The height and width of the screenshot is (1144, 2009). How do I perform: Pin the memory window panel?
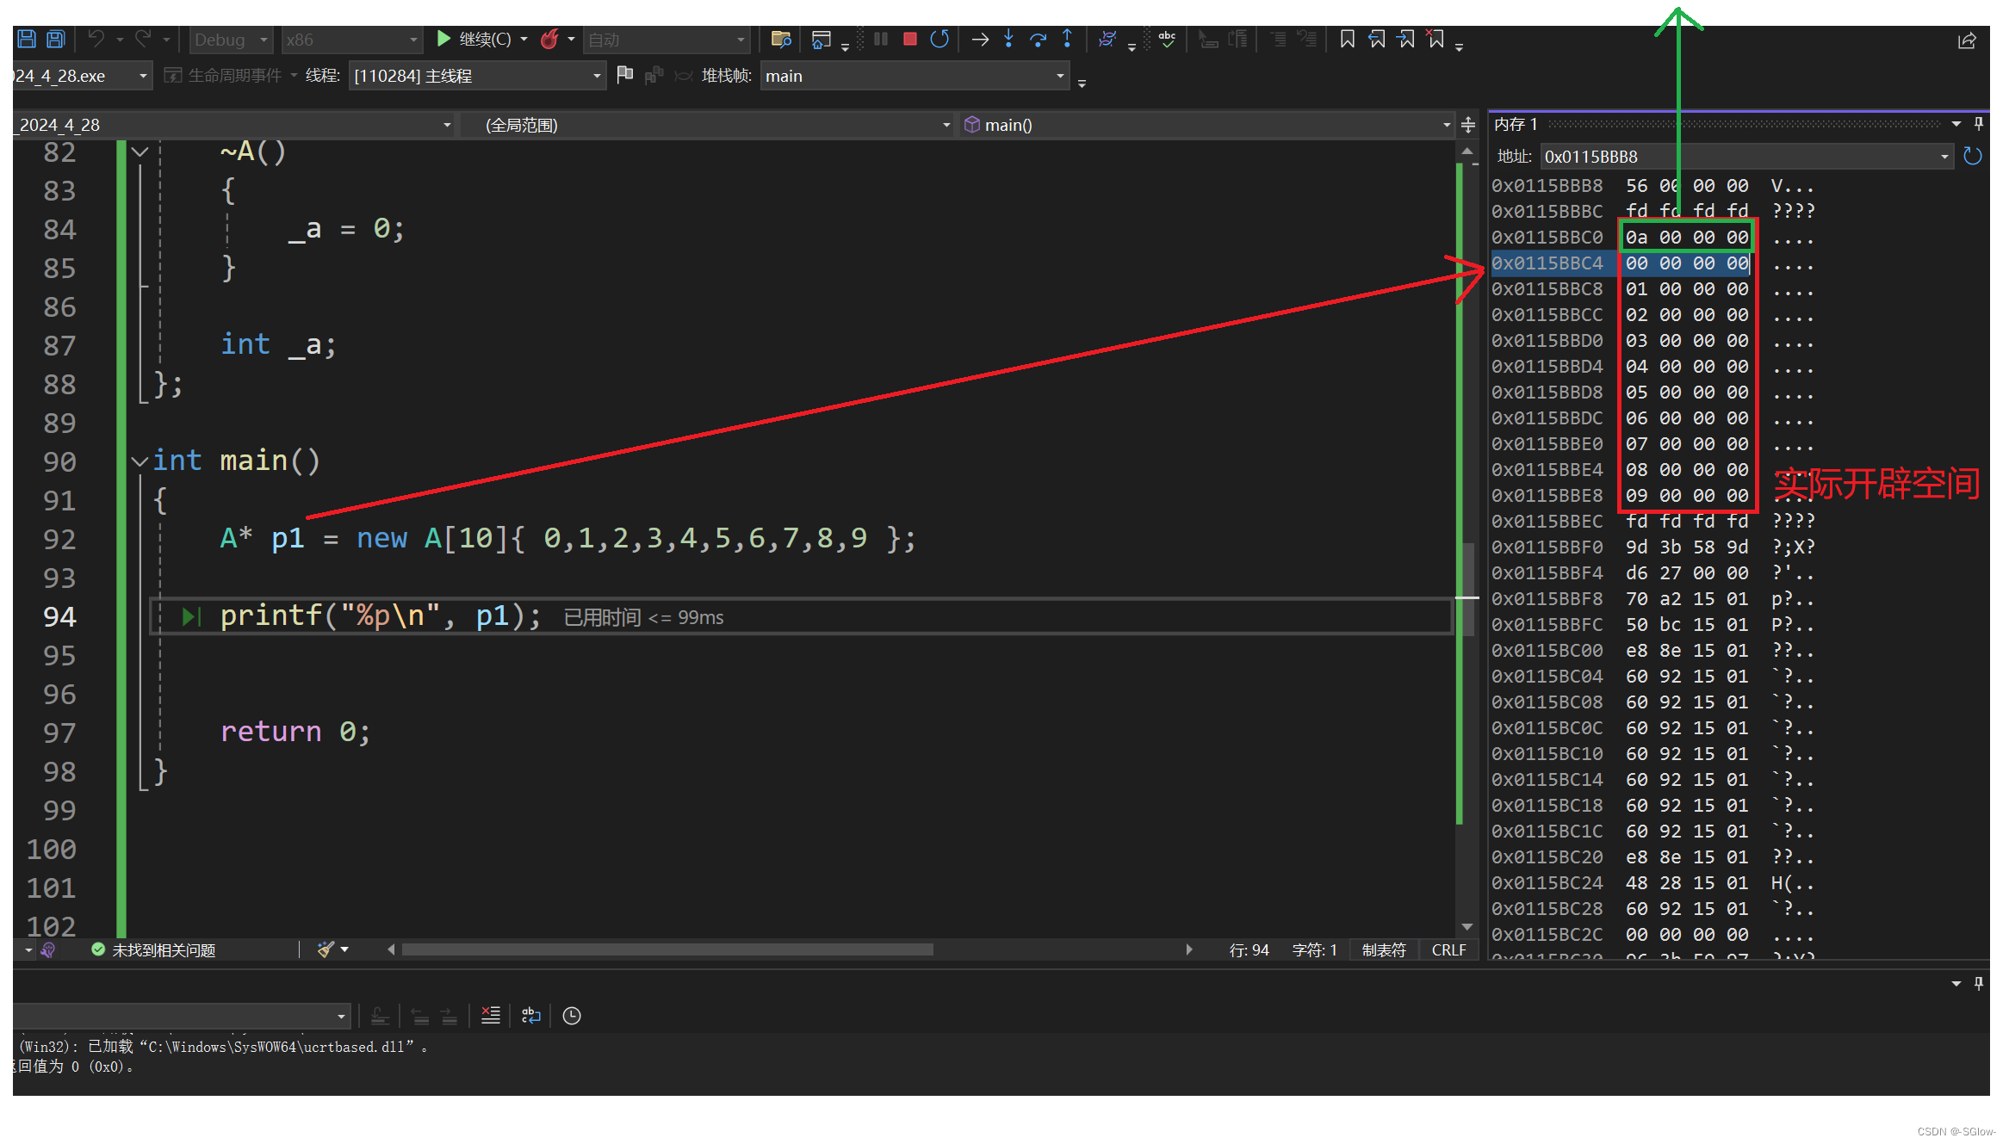pyautogui.click(x=1979, y=125)
